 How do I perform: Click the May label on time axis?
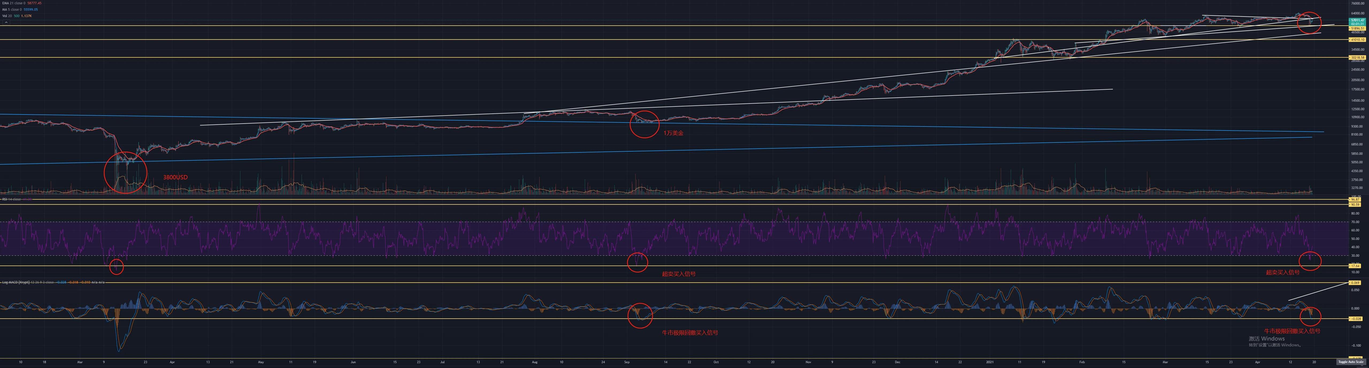coord(261,362)
